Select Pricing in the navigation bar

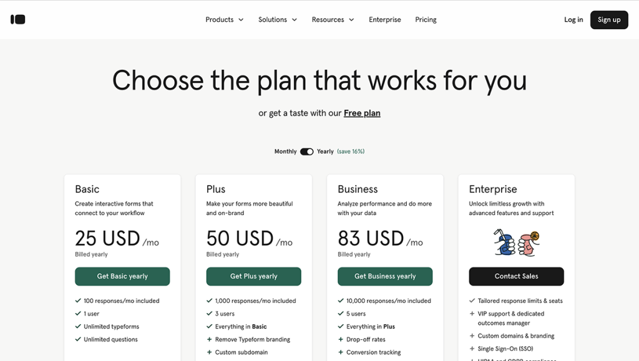coord(426,19)
